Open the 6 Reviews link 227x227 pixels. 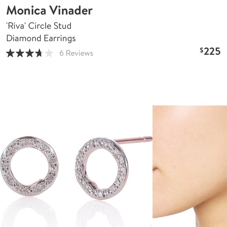coord(76,53)
